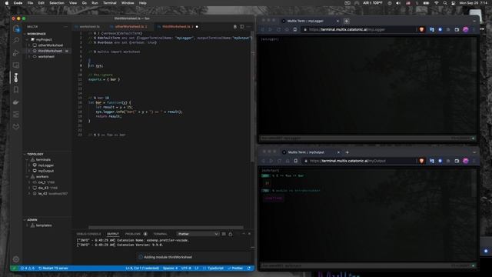
Task: Collapse the myProject folder
Action: point(28,39)
